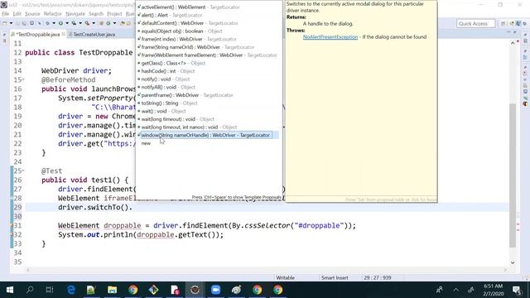Open Task View in the taskbar
530x298 pixels.
pyautogui.click(x=50, y=290)
